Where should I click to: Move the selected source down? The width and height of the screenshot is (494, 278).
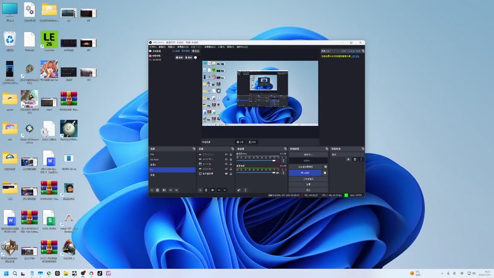225,190
